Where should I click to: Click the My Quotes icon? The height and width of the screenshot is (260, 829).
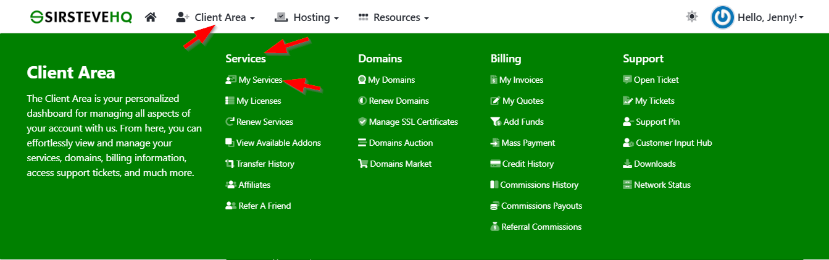[495, 101]
